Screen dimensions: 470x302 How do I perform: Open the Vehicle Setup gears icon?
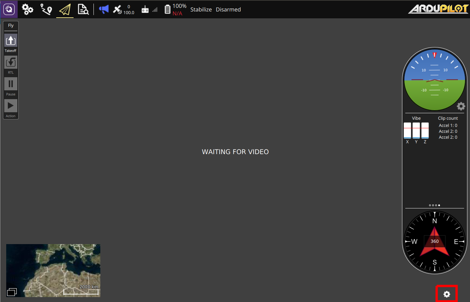click(27, 9)
